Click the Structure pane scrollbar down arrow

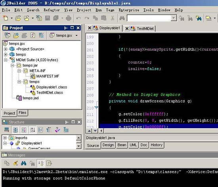pyautogui.click(x=78, y=146)
